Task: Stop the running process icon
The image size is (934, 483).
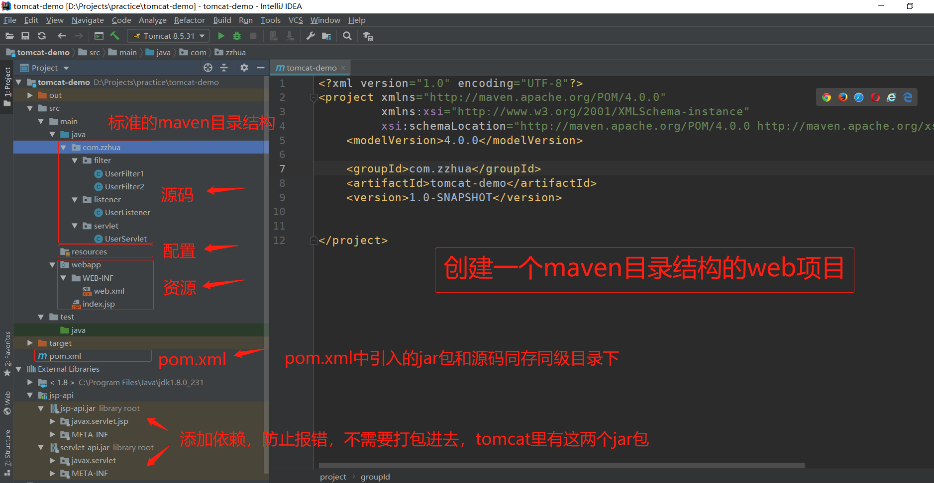Action: [253, 36]
